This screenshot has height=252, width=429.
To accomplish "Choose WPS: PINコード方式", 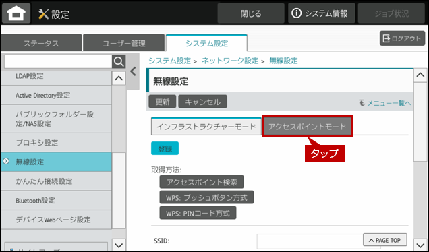I will click(x=198, y=213).
